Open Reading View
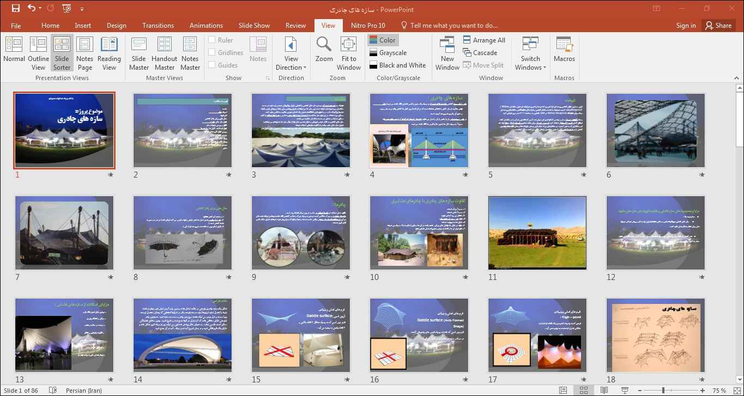 tap(109, 52)
